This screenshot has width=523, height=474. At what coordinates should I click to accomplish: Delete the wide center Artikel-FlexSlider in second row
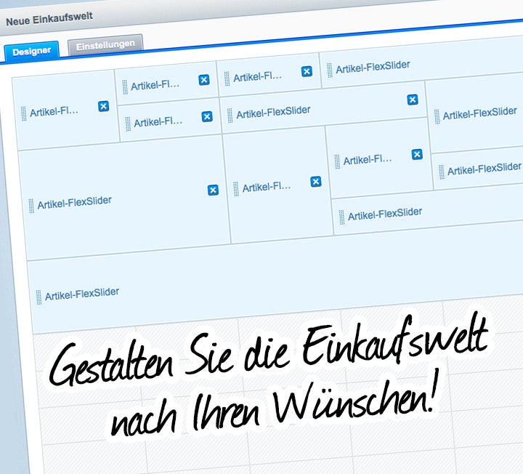pyautogui.click(x=413, y=100)
